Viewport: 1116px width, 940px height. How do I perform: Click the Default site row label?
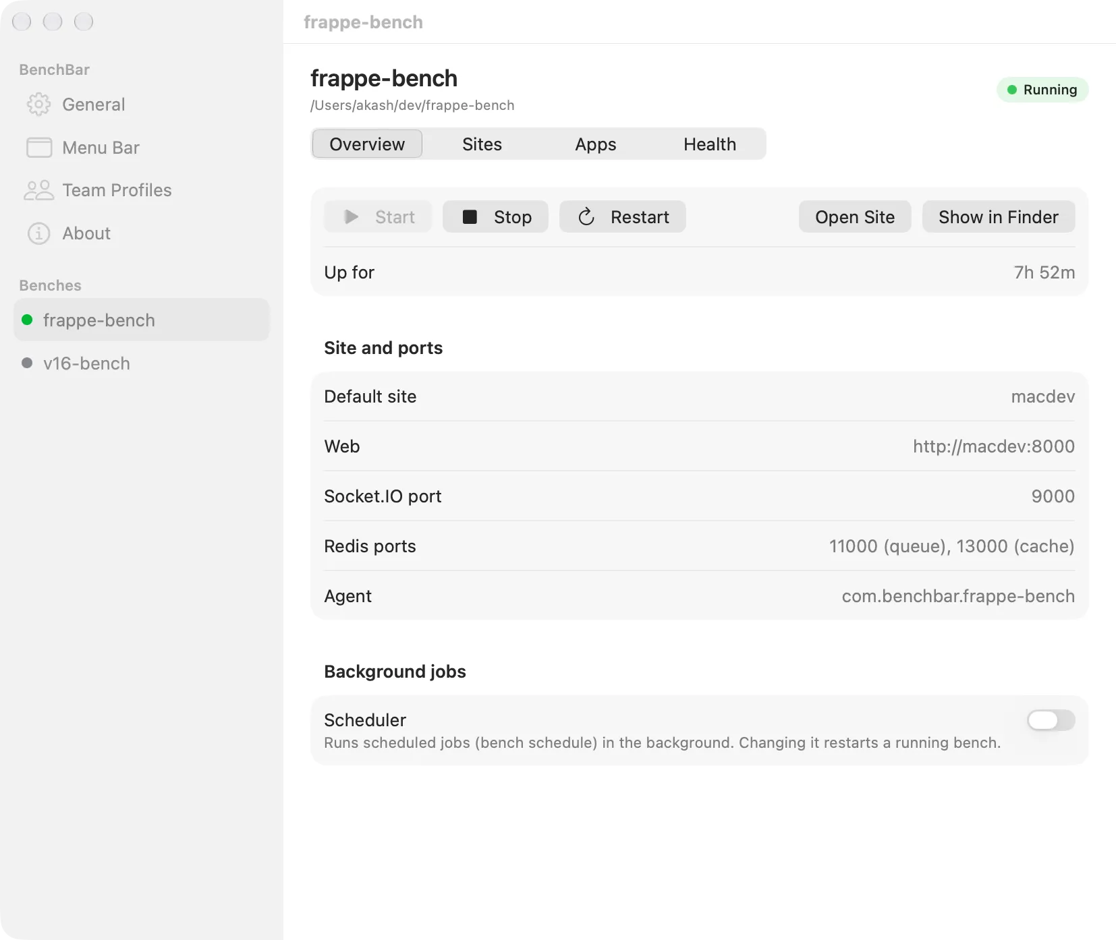[x=370, y=396]
